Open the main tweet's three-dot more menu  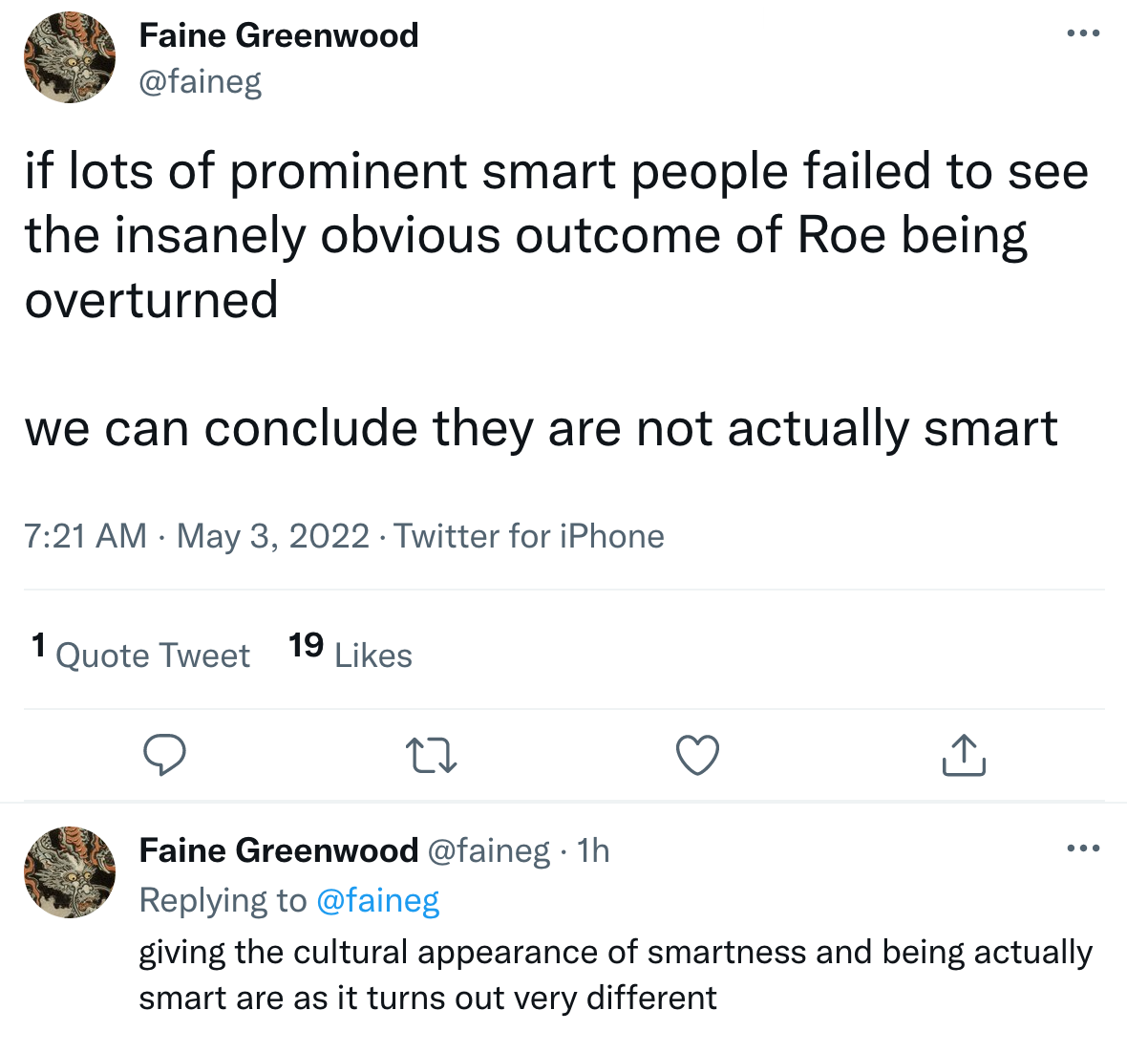(x=1083, y=33)
